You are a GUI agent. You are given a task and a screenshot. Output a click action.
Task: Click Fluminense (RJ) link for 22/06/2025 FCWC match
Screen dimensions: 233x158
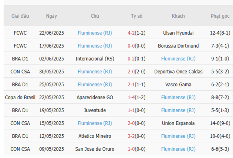pos(95,33)
